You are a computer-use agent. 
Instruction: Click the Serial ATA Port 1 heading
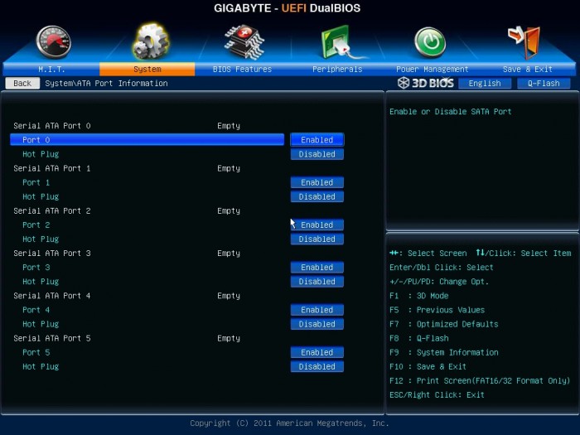coord(52,168)
